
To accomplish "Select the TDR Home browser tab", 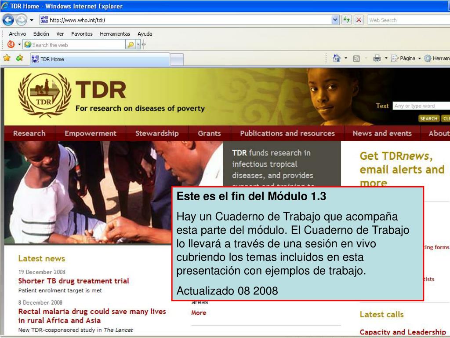I will click(100, 59).
